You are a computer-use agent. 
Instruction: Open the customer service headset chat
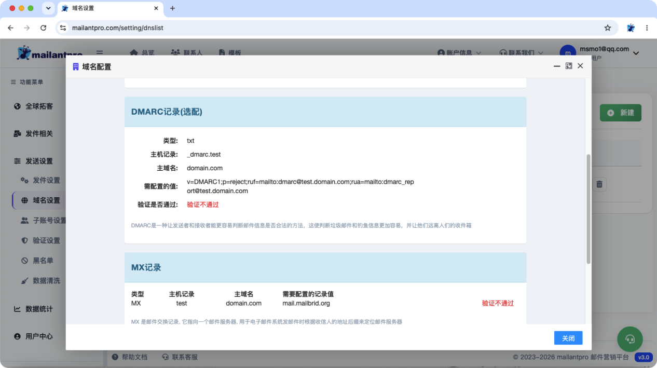pyautogui.click(x=630, y=339)
